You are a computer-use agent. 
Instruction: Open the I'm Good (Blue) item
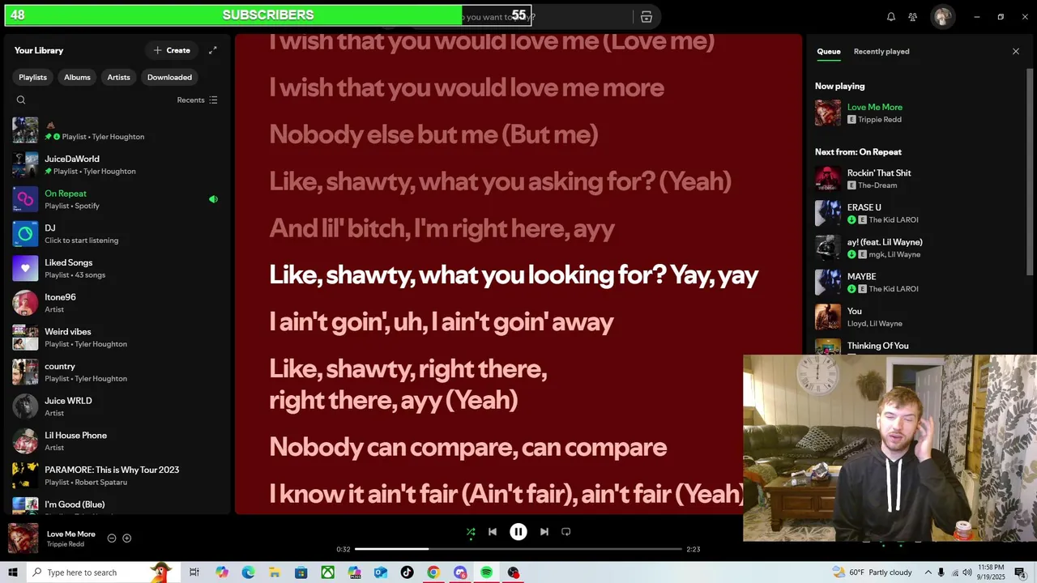point(115,505)
